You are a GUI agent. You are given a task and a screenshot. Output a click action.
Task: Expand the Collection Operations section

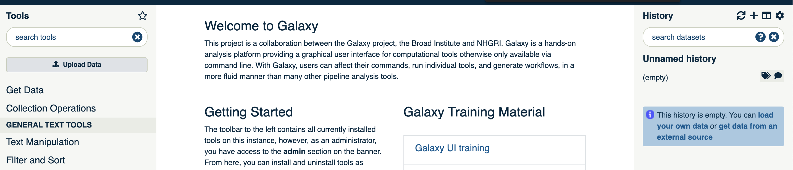pyautogui.click(x=51, y=108)
